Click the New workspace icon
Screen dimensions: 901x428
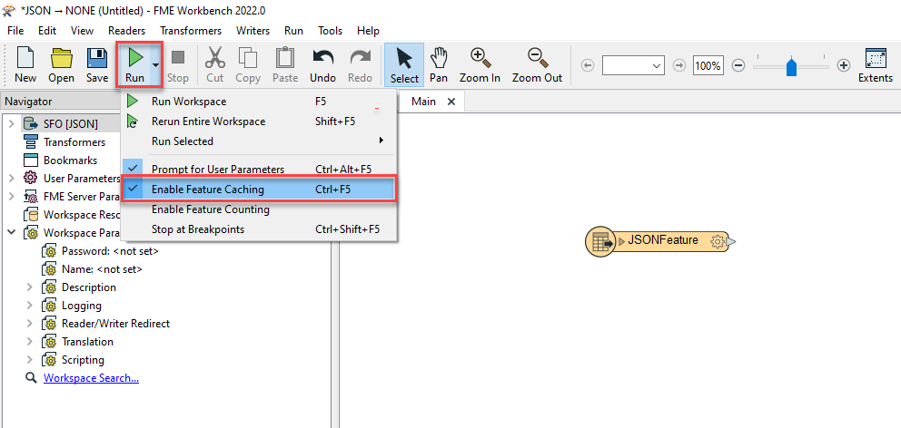[25, 64]
